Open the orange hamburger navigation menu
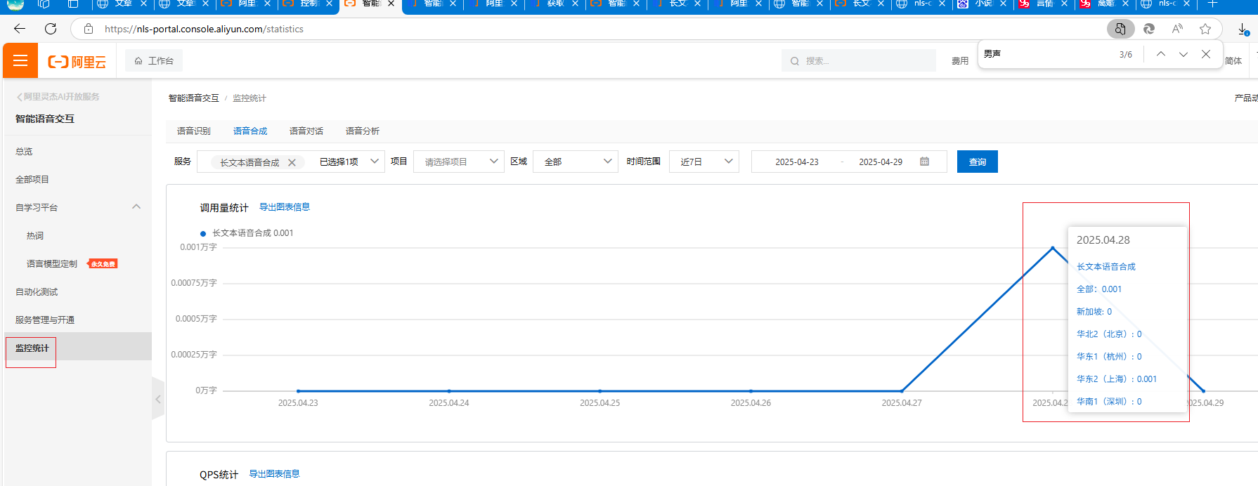Viewport: 1258px width, 486px height. [x=20, y=61]
